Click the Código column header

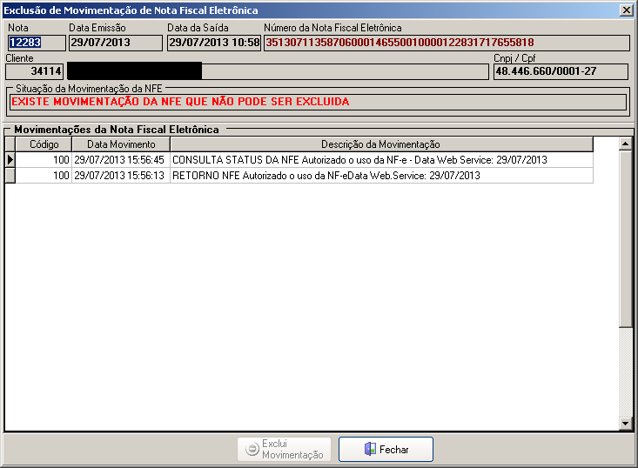[x=44, y=144]
